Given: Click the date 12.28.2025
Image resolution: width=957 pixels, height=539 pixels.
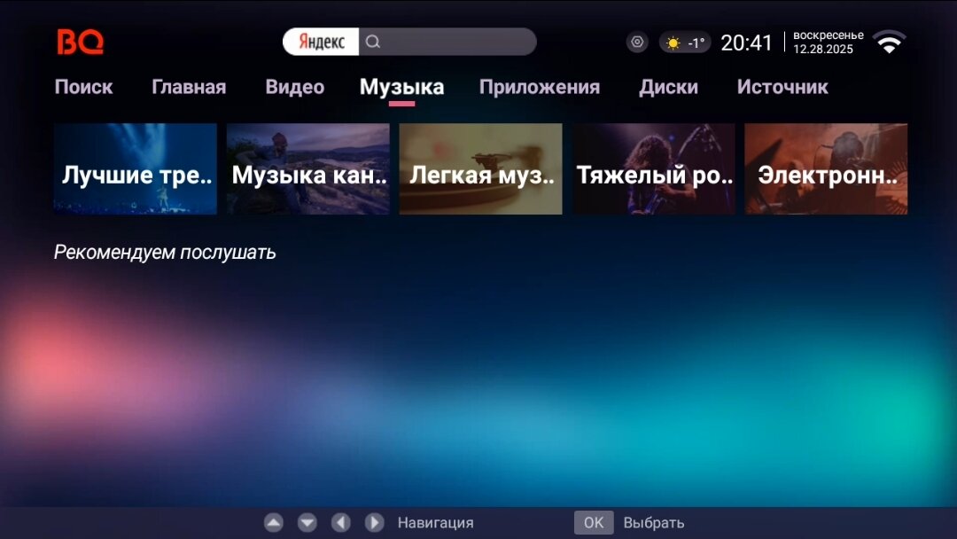Looking at the screenshot, I should (822, 50).
